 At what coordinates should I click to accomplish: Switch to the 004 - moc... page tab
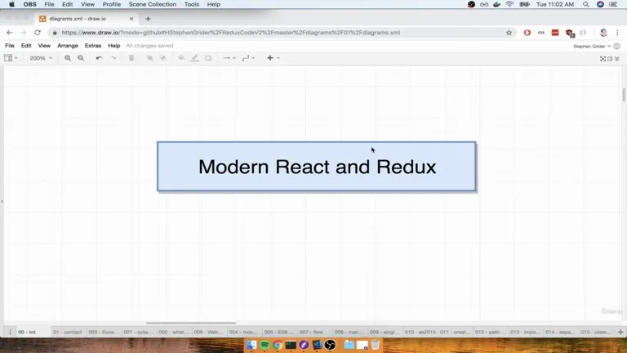[x=244, y=332]
